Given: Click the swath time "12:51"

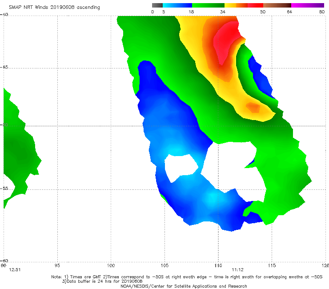Looking at the screenshot, I should [15, 270].
